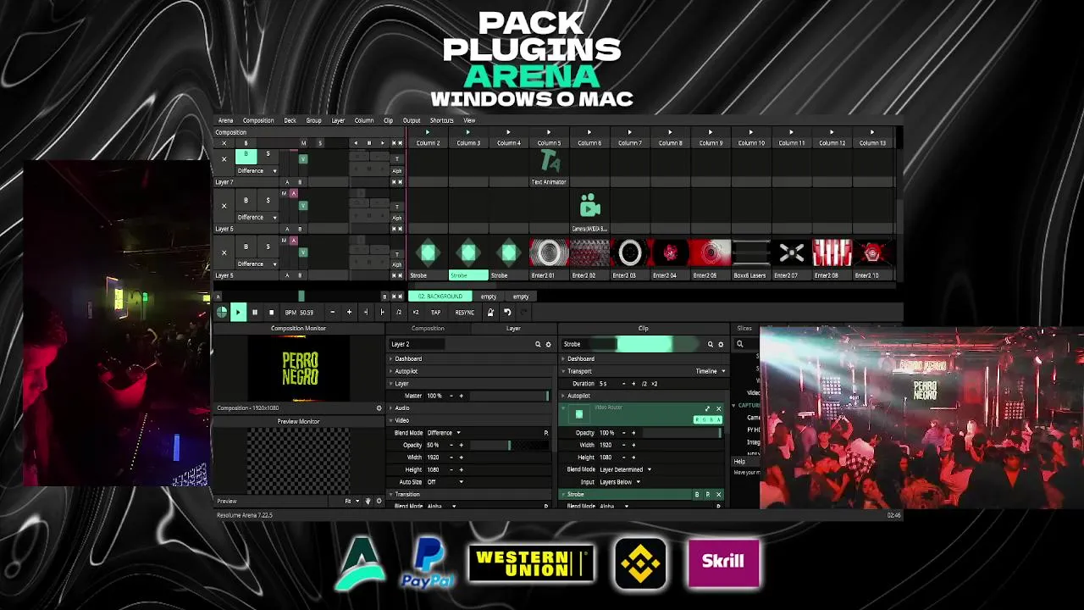Select the hand pan tool in Preview
This screenshot has width=1084, height=610.
pos(368,502)
